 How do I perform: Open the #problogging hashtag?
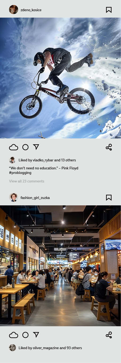pyautogui.click(x=20, y=173)
